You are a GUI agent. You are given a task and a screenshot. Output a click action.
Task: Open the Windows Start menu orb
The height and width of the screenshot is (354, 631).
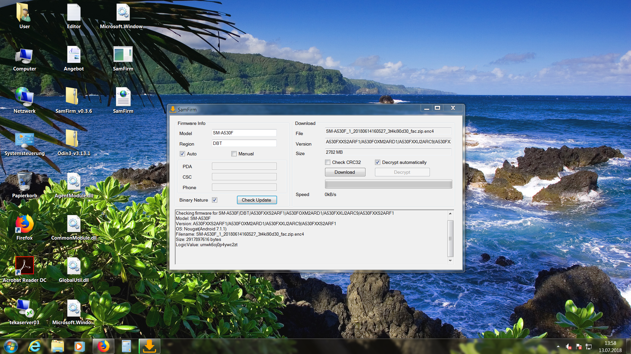click(x=11, y=346)
